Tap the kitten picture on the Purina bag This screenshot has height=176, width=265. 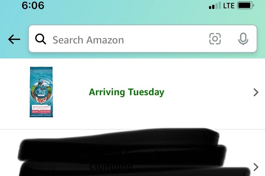[x=41, y=83]
